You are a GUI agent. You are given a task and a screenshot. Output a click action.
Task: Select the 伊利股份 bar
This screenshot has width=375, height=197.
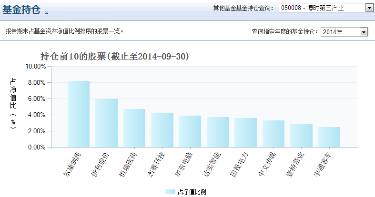[x=106, y=123]
